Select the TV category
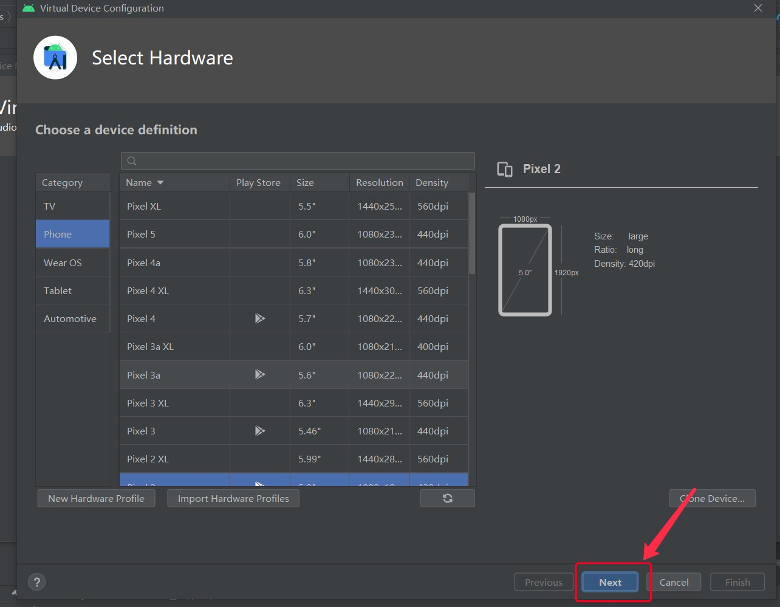Viewport: 780px width, 607px height. tap(73, 206)
